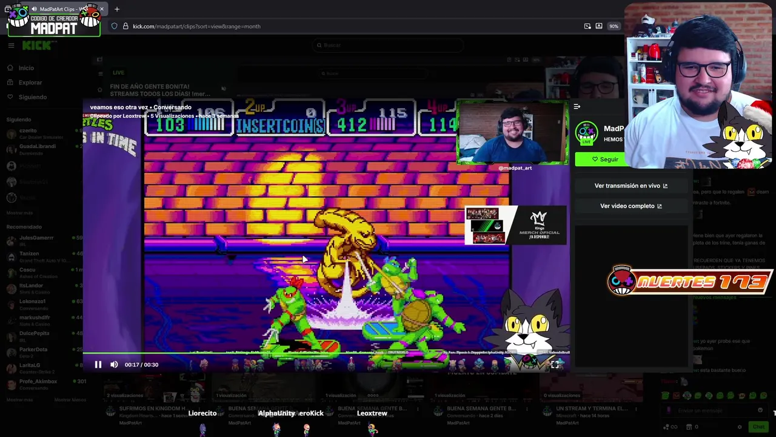This screenshot has width=776, height=437.
Task: Click the MadPat avatar with LIVE badge
Action: coord(586,133)
